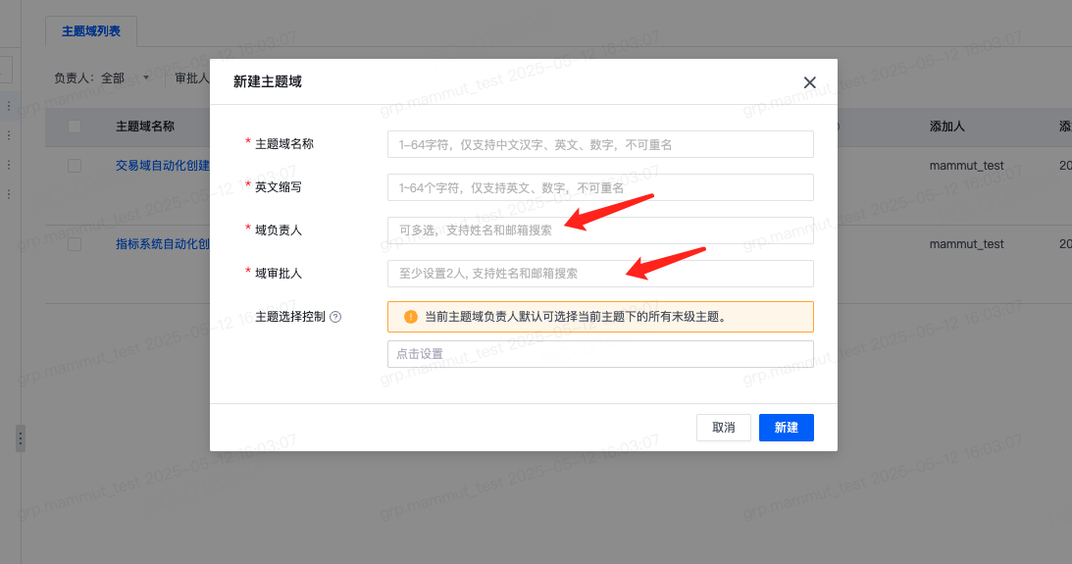Click the notice text about 末级主题

pos(575,317)
